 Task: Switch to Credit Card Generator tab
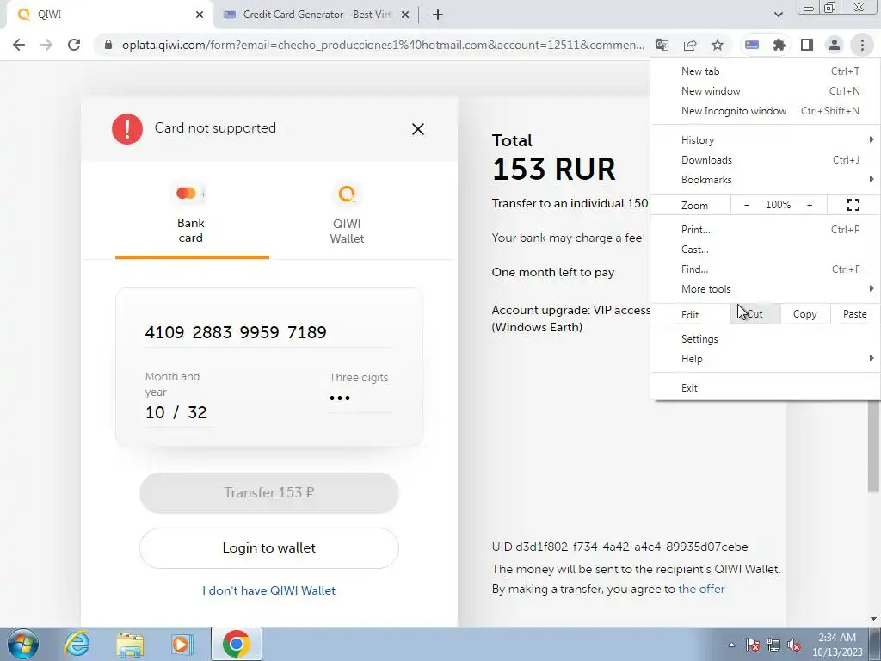[317, 15]
